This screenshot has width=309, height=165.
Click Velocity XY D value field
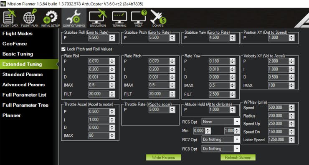278,77
